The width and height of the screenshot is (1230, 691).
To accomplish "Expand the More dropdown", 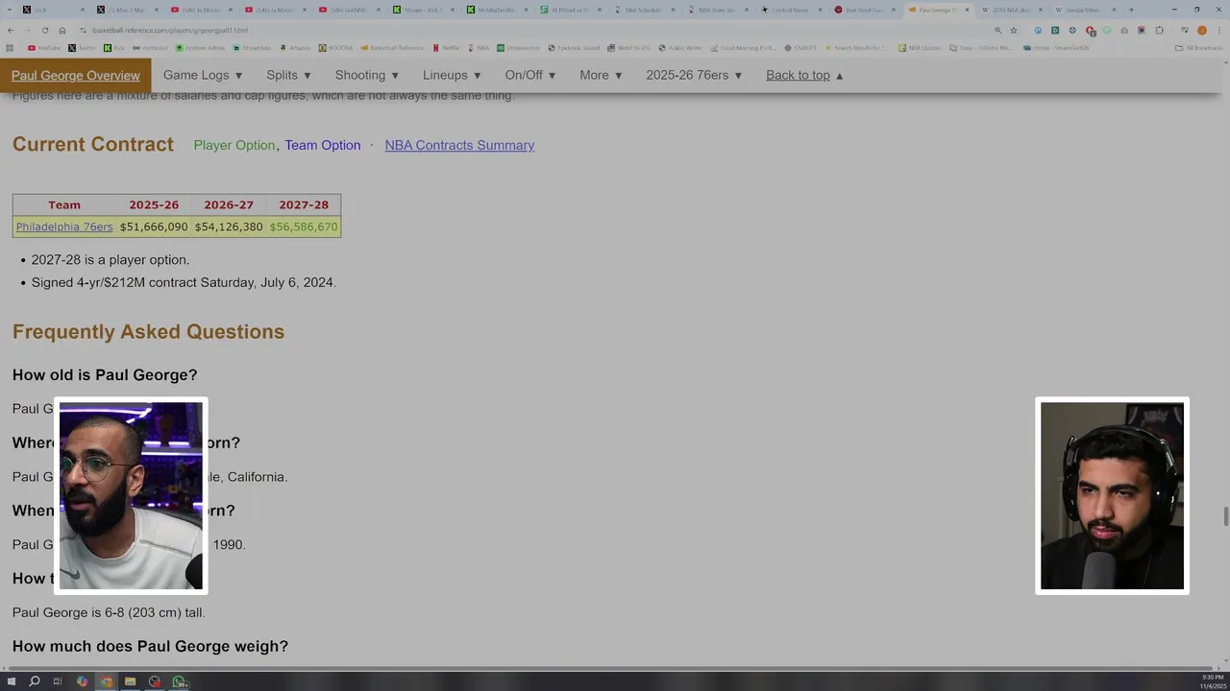I will point(602,75).
